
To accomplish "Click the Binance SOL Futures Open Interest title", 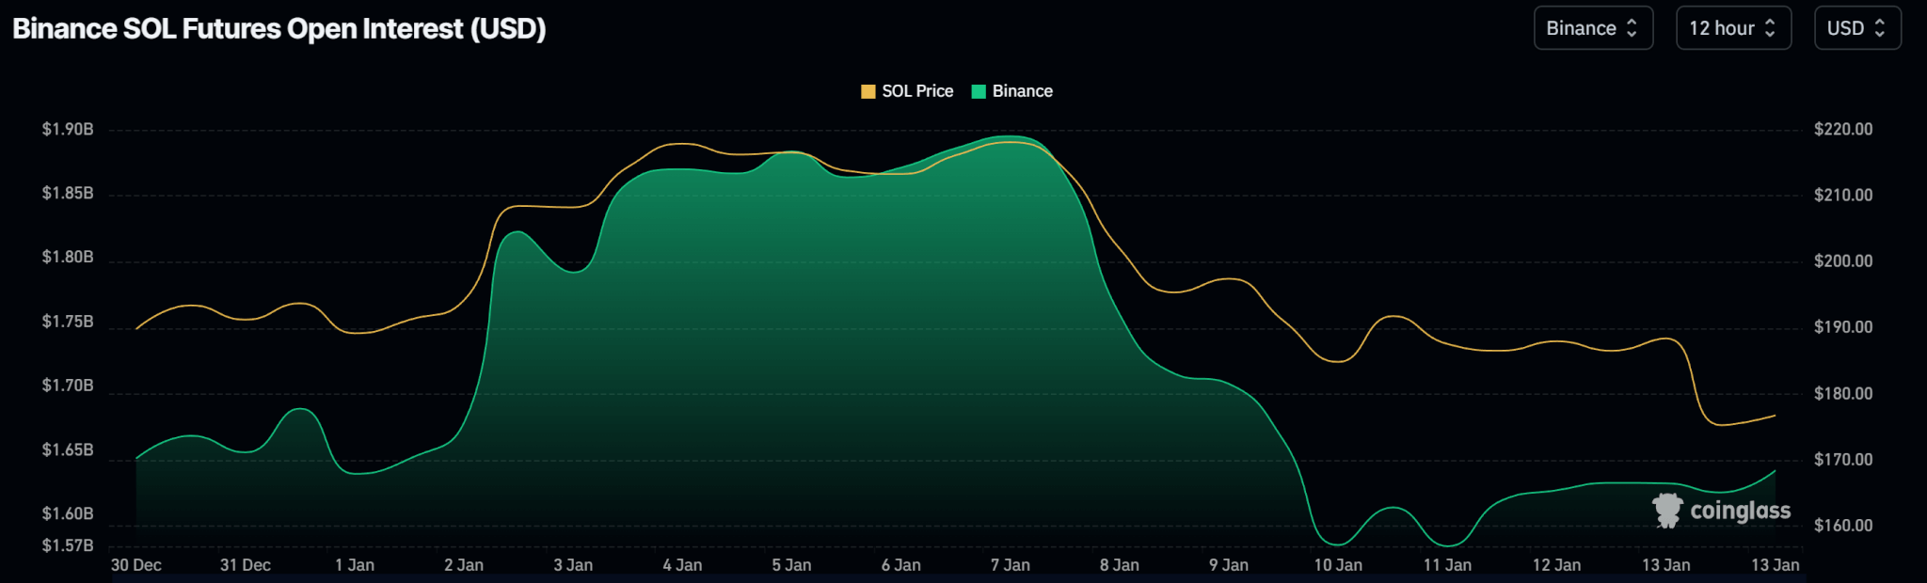I will [x=279, y=29].
